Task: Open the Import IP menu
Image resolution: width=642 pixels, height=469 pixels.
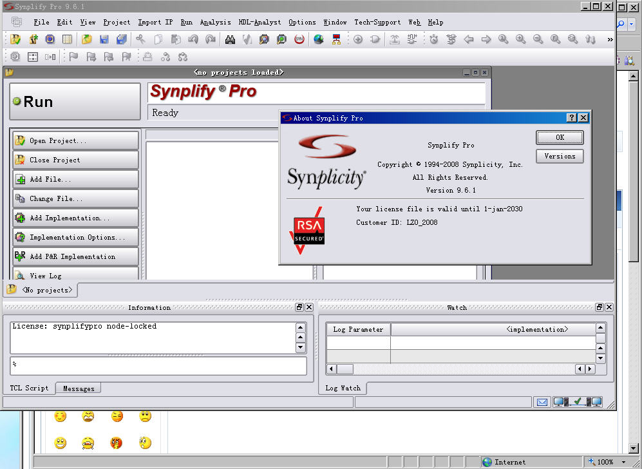Action: click(x=156, y=22)
